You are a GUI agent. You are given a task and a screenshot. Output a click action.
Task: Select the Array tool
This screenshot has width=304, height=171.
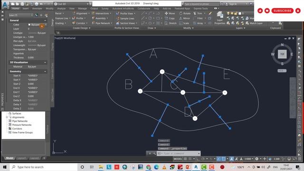(198, 23)
